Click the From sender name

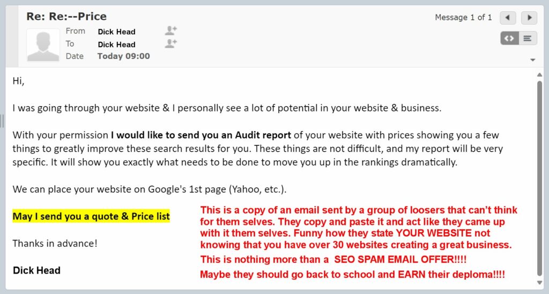[x=116, y=32]
